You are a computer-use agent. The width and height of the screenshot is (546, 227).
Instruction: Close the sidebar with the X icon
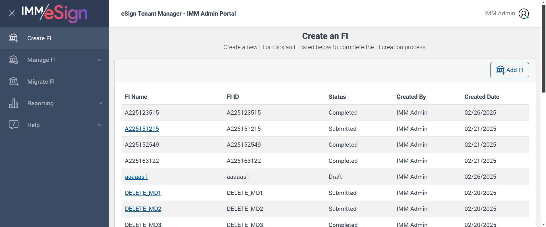[x=12, y=13]
